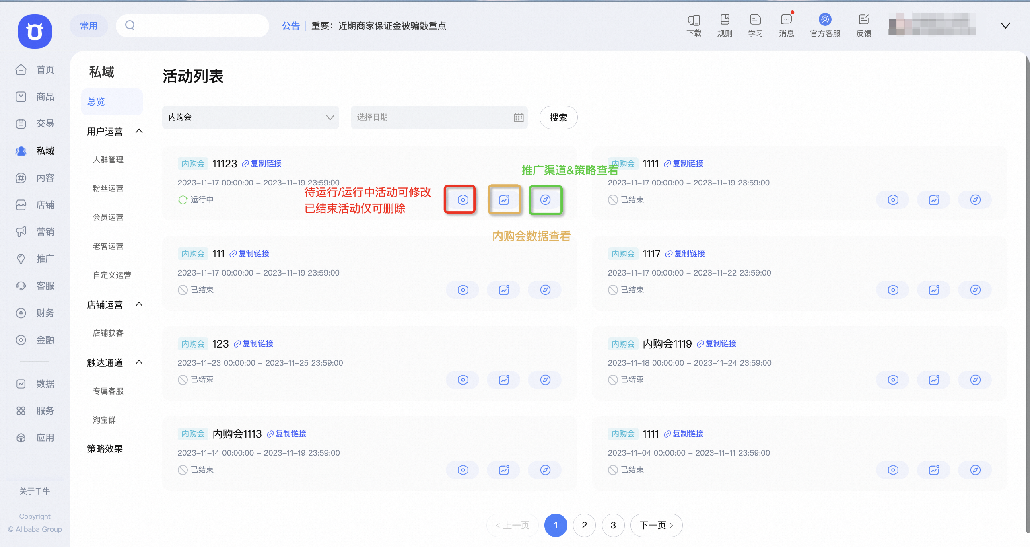Click data chart icon for activity 1117

coord(934,290)
